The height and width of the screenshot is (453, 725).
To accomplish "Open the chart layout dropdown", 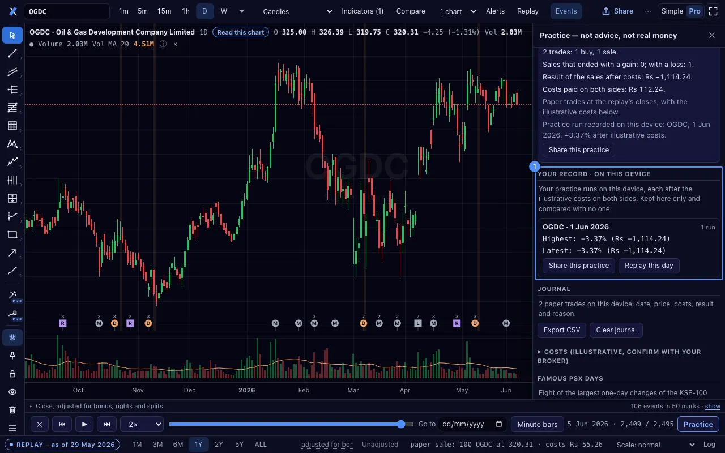I will point(458,11).
